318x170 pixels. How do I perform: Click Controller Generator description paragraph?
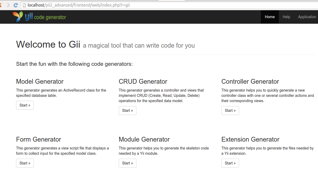click(268, 96)
